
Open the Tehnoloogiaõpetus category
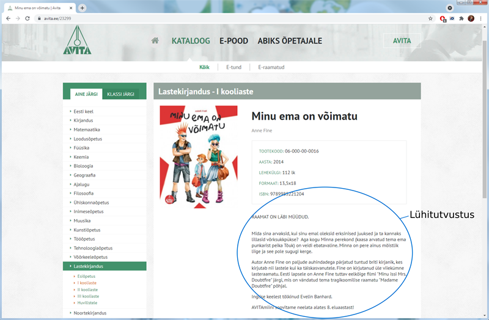pos(93,248)
